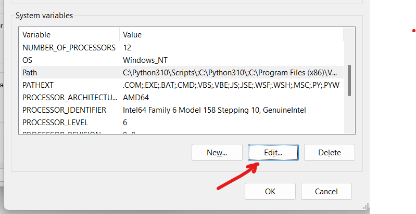Select the OS variable name
Image resolution: width=416 pixels, height=214 pixels.
(x=28, y=60)
